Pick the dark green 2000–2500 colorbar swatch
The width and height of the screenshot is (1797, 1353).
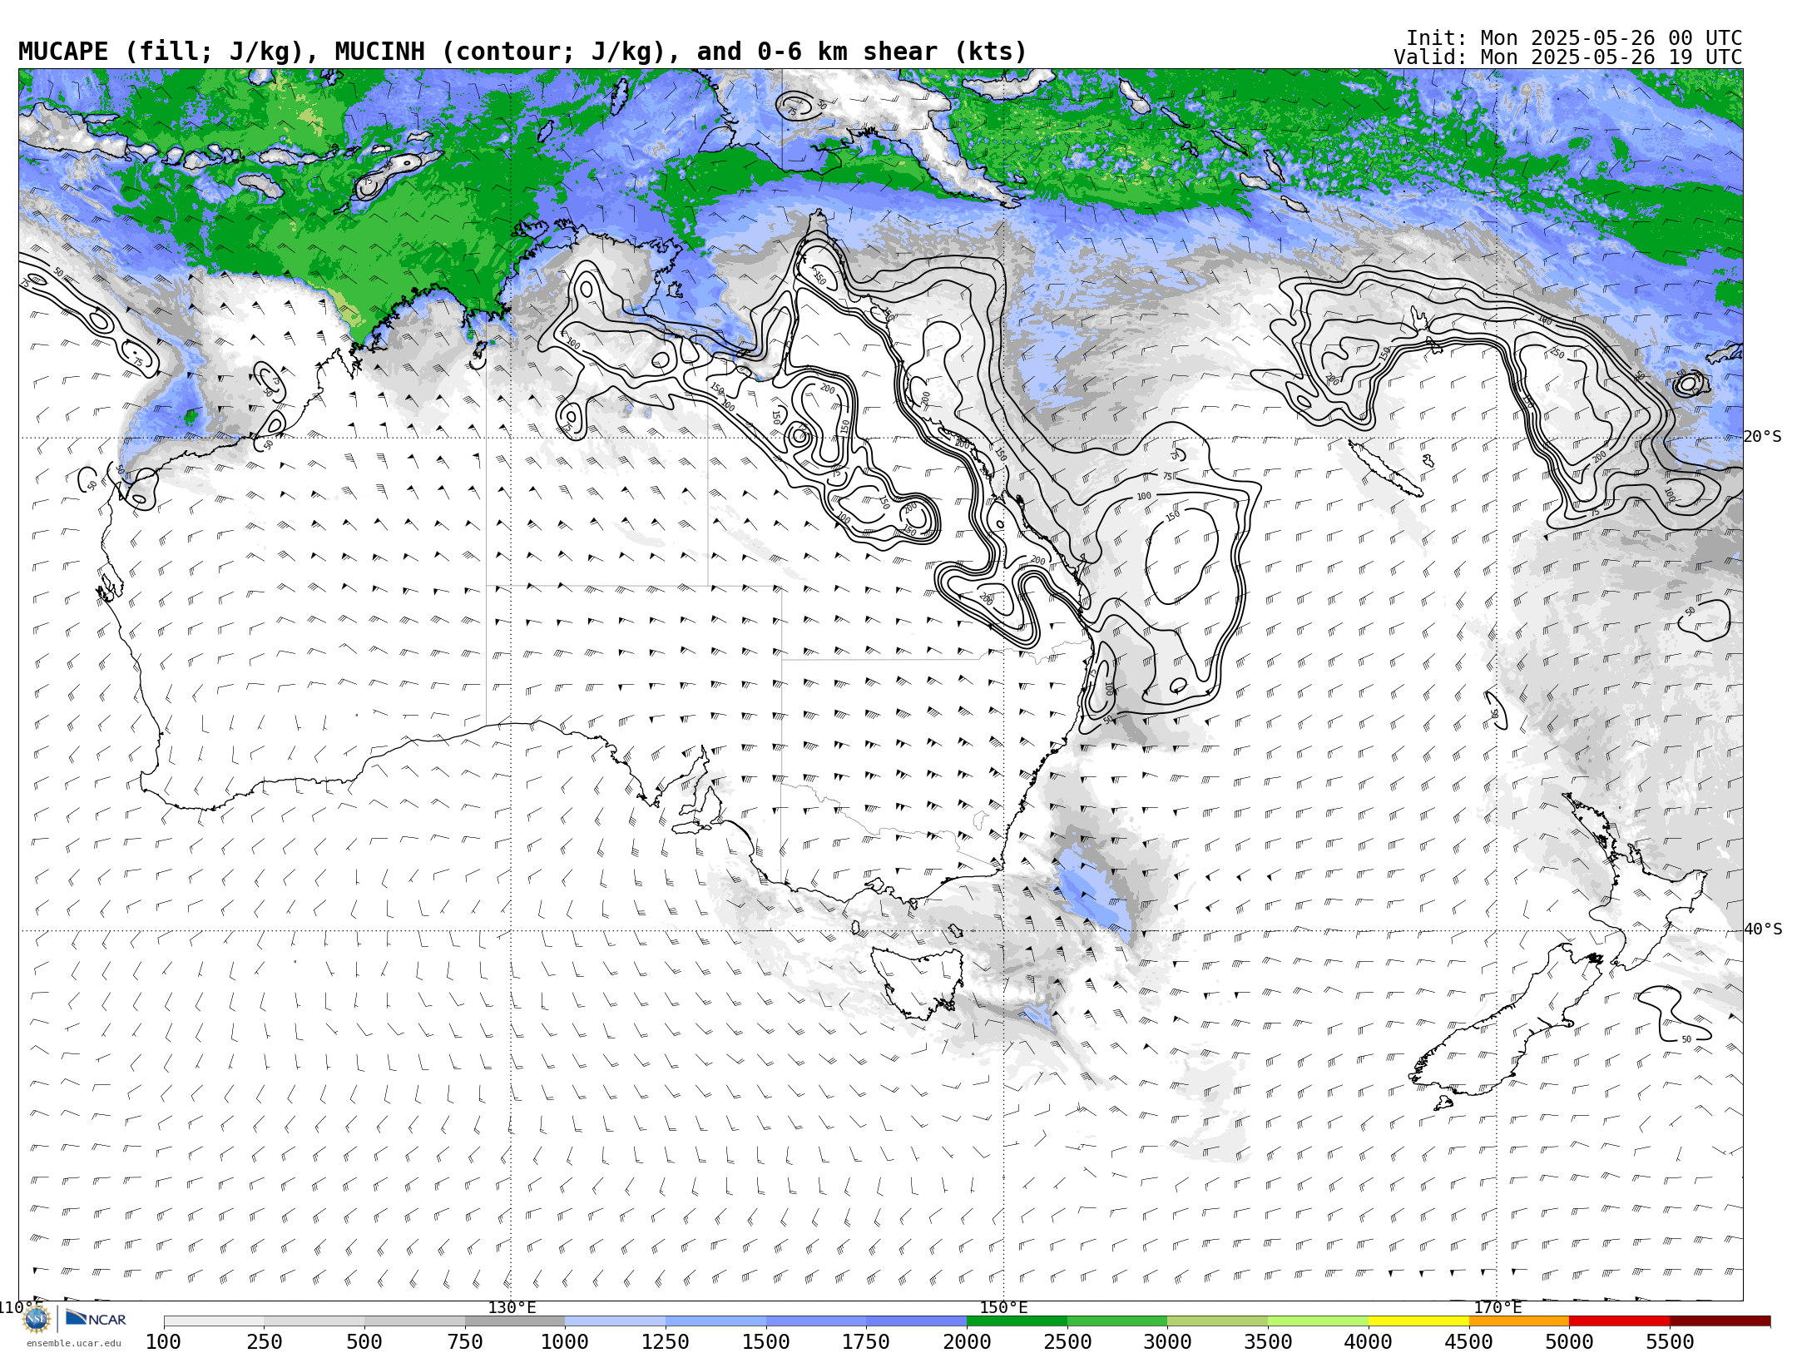coord(1017,1321)
